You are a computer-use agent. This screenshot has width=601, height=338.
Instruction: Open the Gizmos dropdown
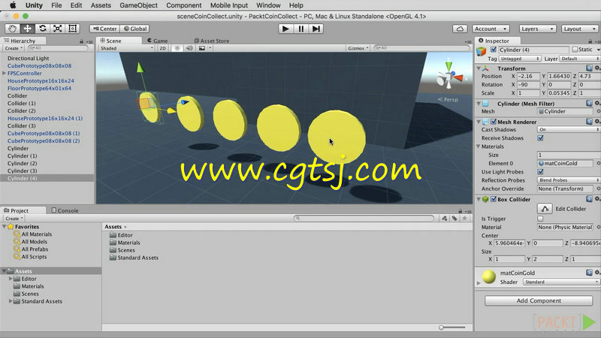pos(358,48)
